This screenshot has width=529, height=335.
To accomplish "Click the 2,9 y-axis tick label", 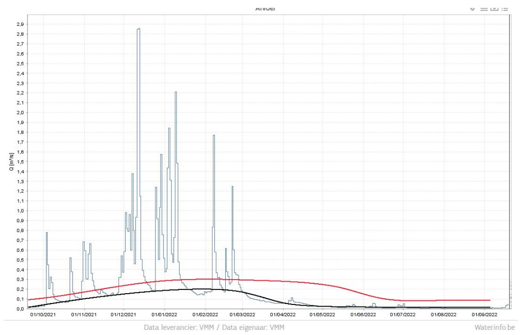I will [19, 24].
